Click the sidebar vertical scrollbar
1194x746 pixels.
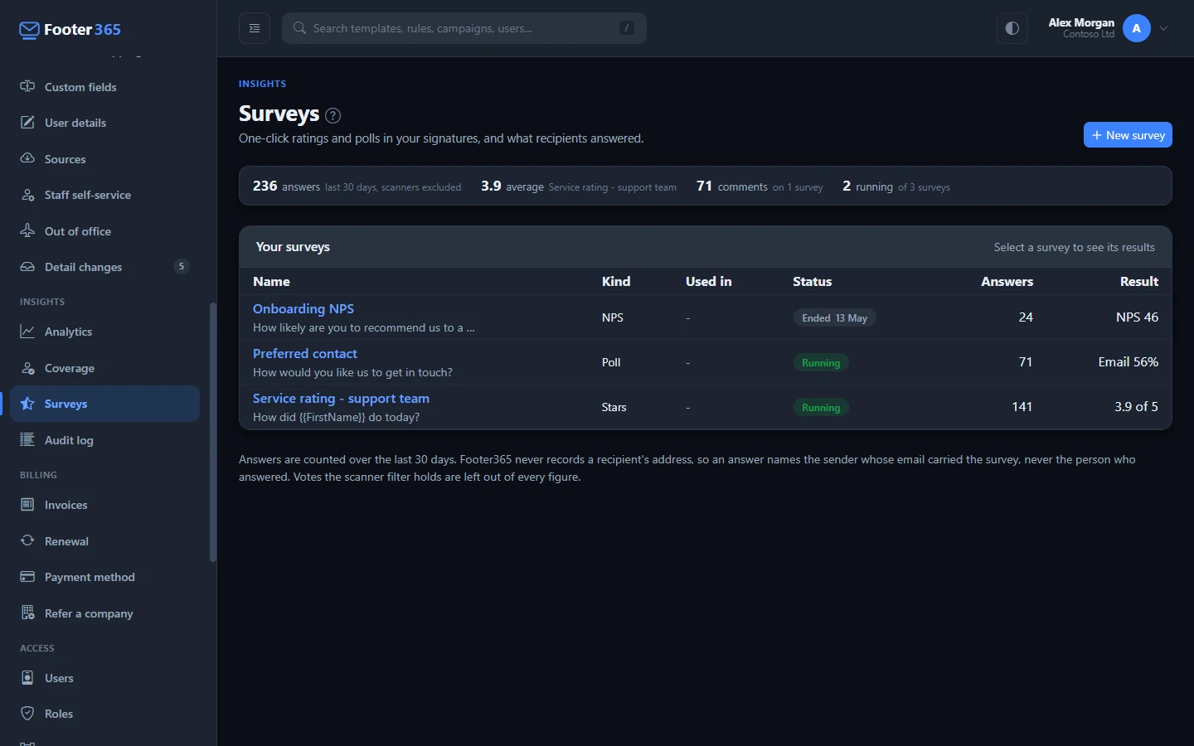point(213,433)
